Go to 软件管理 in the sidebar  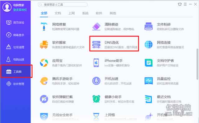pos(15,84)
